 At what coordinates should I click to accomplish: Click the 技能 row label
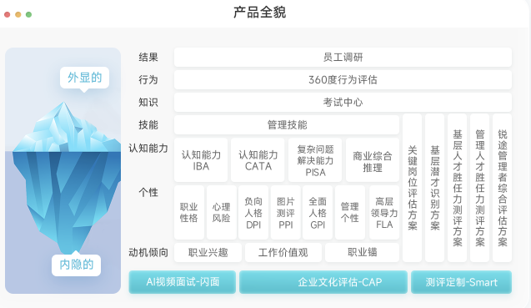(x=148, y=125)
